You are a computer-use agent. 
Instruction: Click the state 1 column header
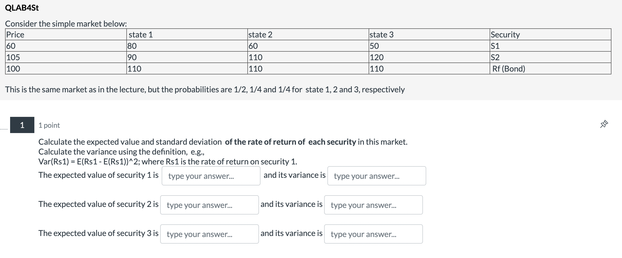coord(140,35)
